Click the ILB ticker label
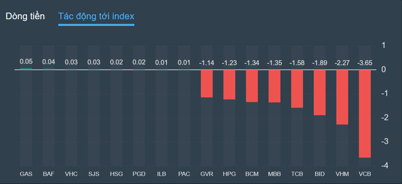Screen dimensions: 402x184 tap(161, 174)
